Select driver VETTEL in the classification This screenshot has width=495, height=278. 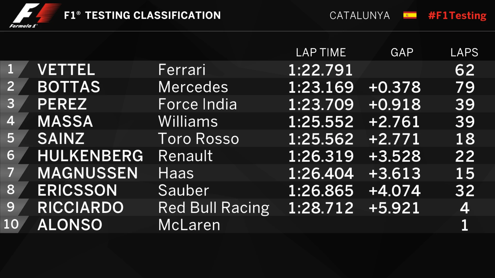click(x=66, y=70)
